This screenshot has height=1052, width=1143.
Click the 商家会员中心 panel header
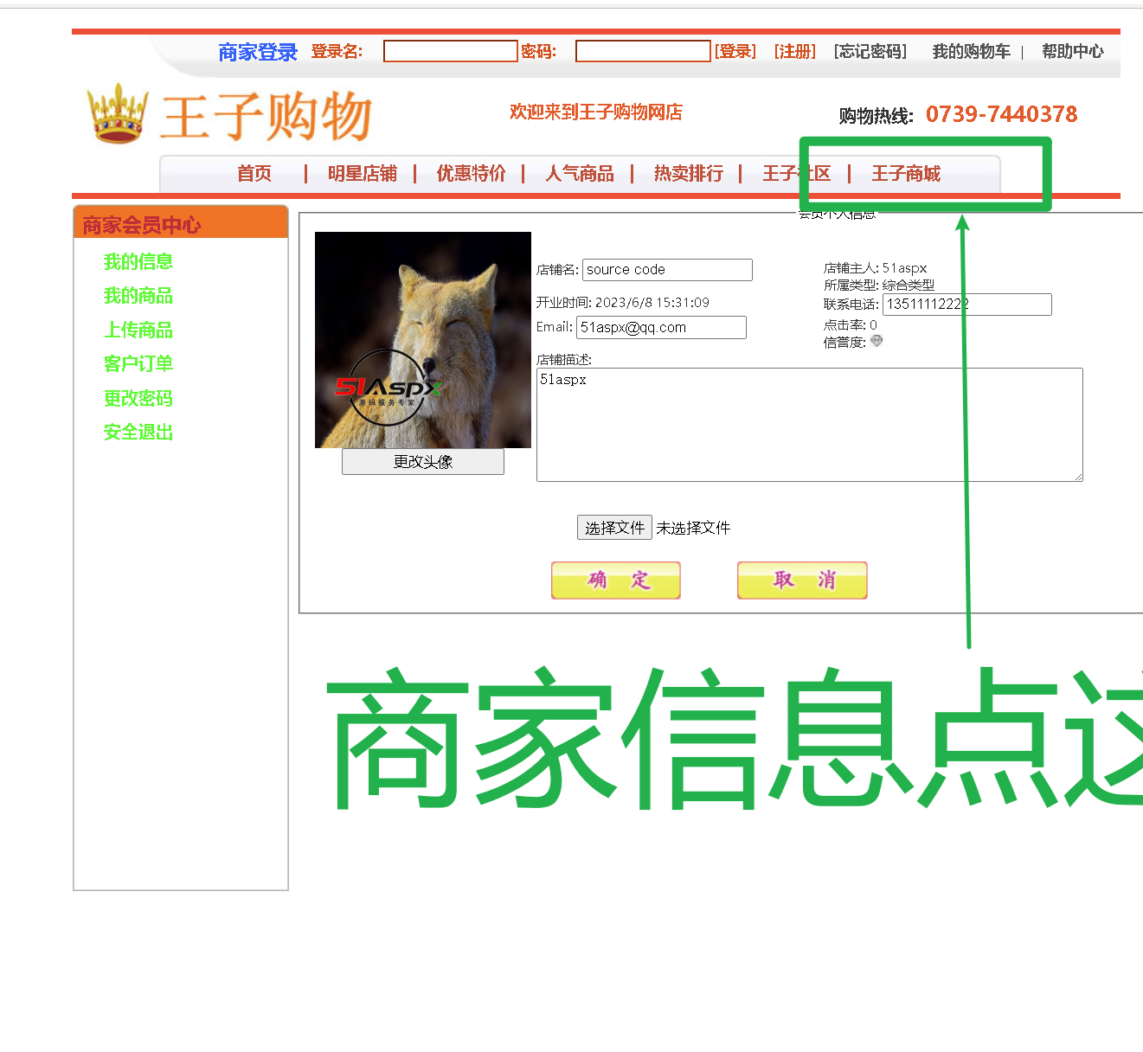click(x=181, y=223)
